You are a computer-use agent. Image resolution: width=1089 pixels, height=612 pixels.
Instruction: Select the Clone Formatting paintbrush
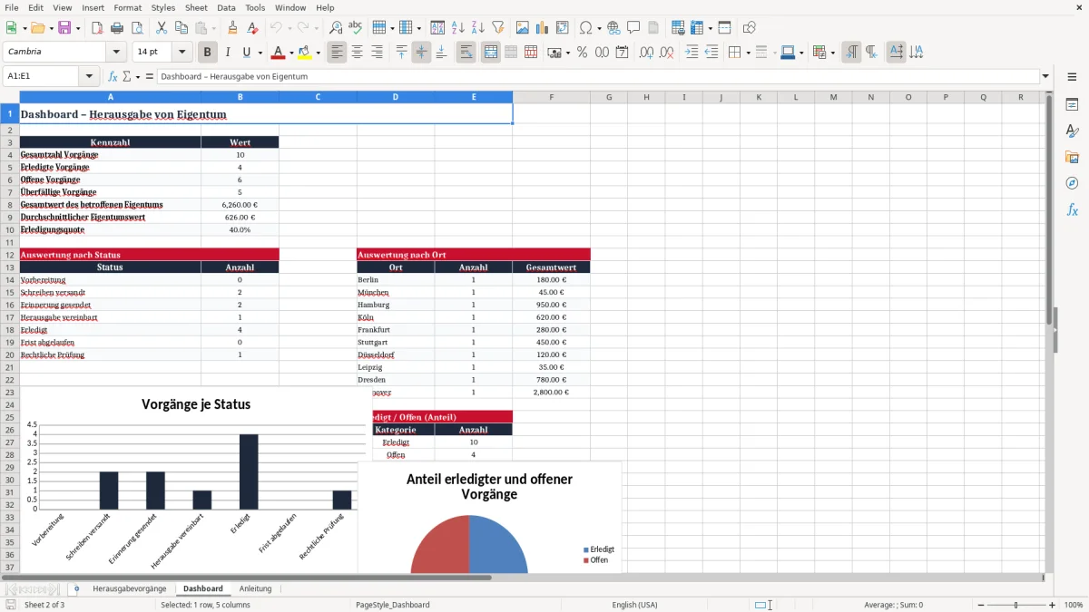click(232, 28)
